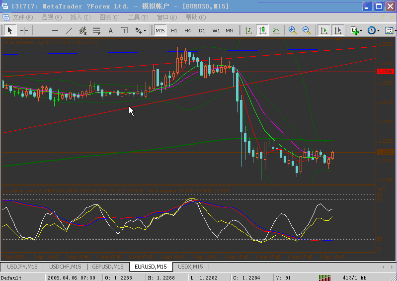Image resolution: width=397 pixels, height=281 pixels.
Task: Expand the periodicity clock dropdown
Action: (373, 30)
